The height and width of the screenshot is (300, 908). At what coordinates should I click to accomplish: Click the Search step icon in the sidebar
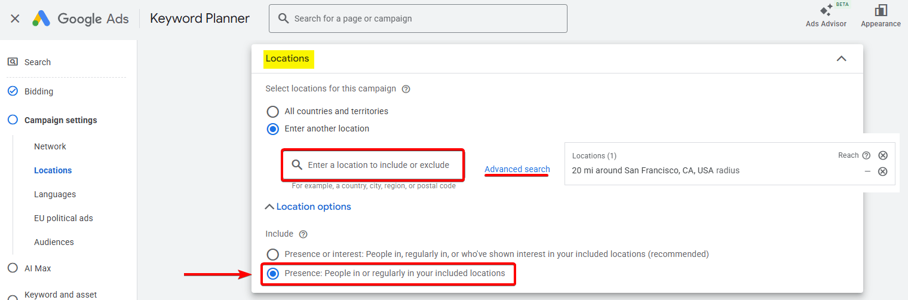click(13, 62)
